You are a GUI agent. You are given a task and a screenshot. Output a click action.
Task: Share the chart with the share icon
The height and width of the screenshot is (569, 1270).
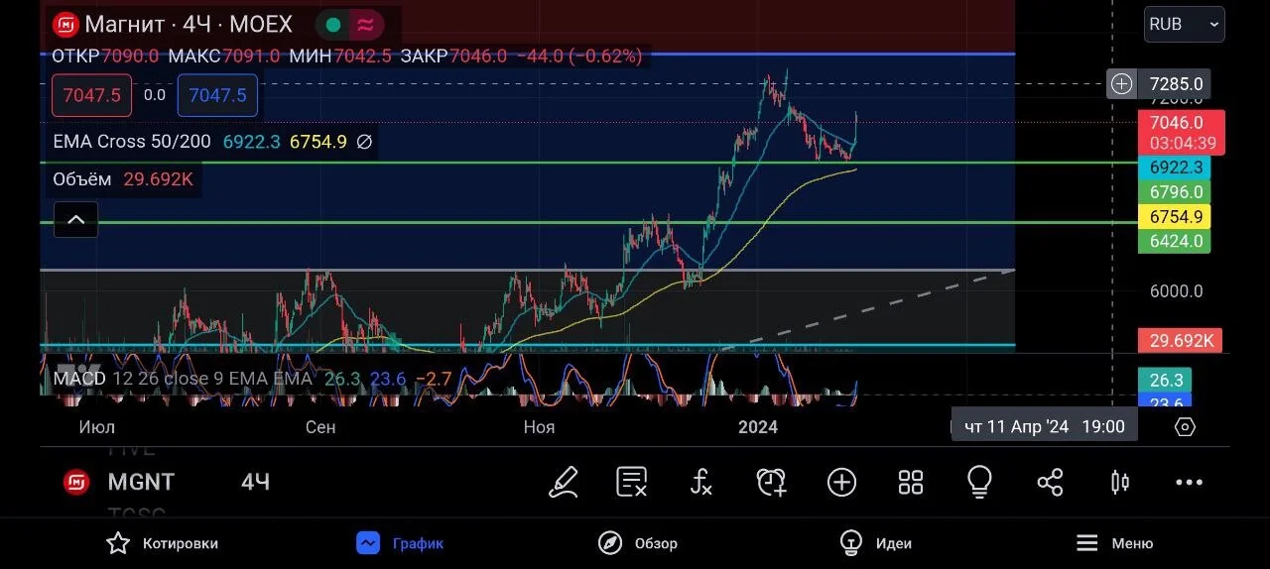[1050, 482]
